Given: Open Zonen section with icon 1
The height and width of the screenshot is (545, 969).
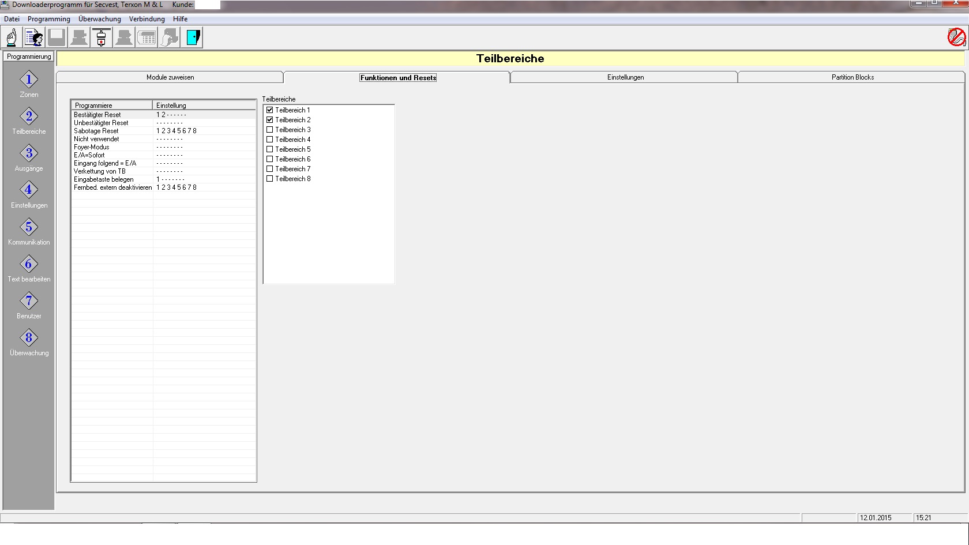Looking at the screenshot, I should [x=29, y=80].
